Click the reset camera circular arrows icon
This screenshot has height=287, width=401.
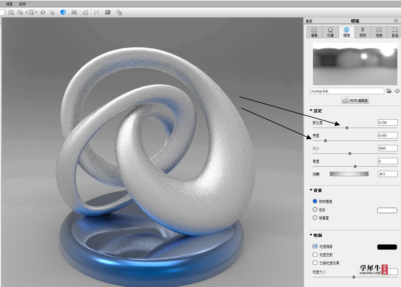(43, 12)
